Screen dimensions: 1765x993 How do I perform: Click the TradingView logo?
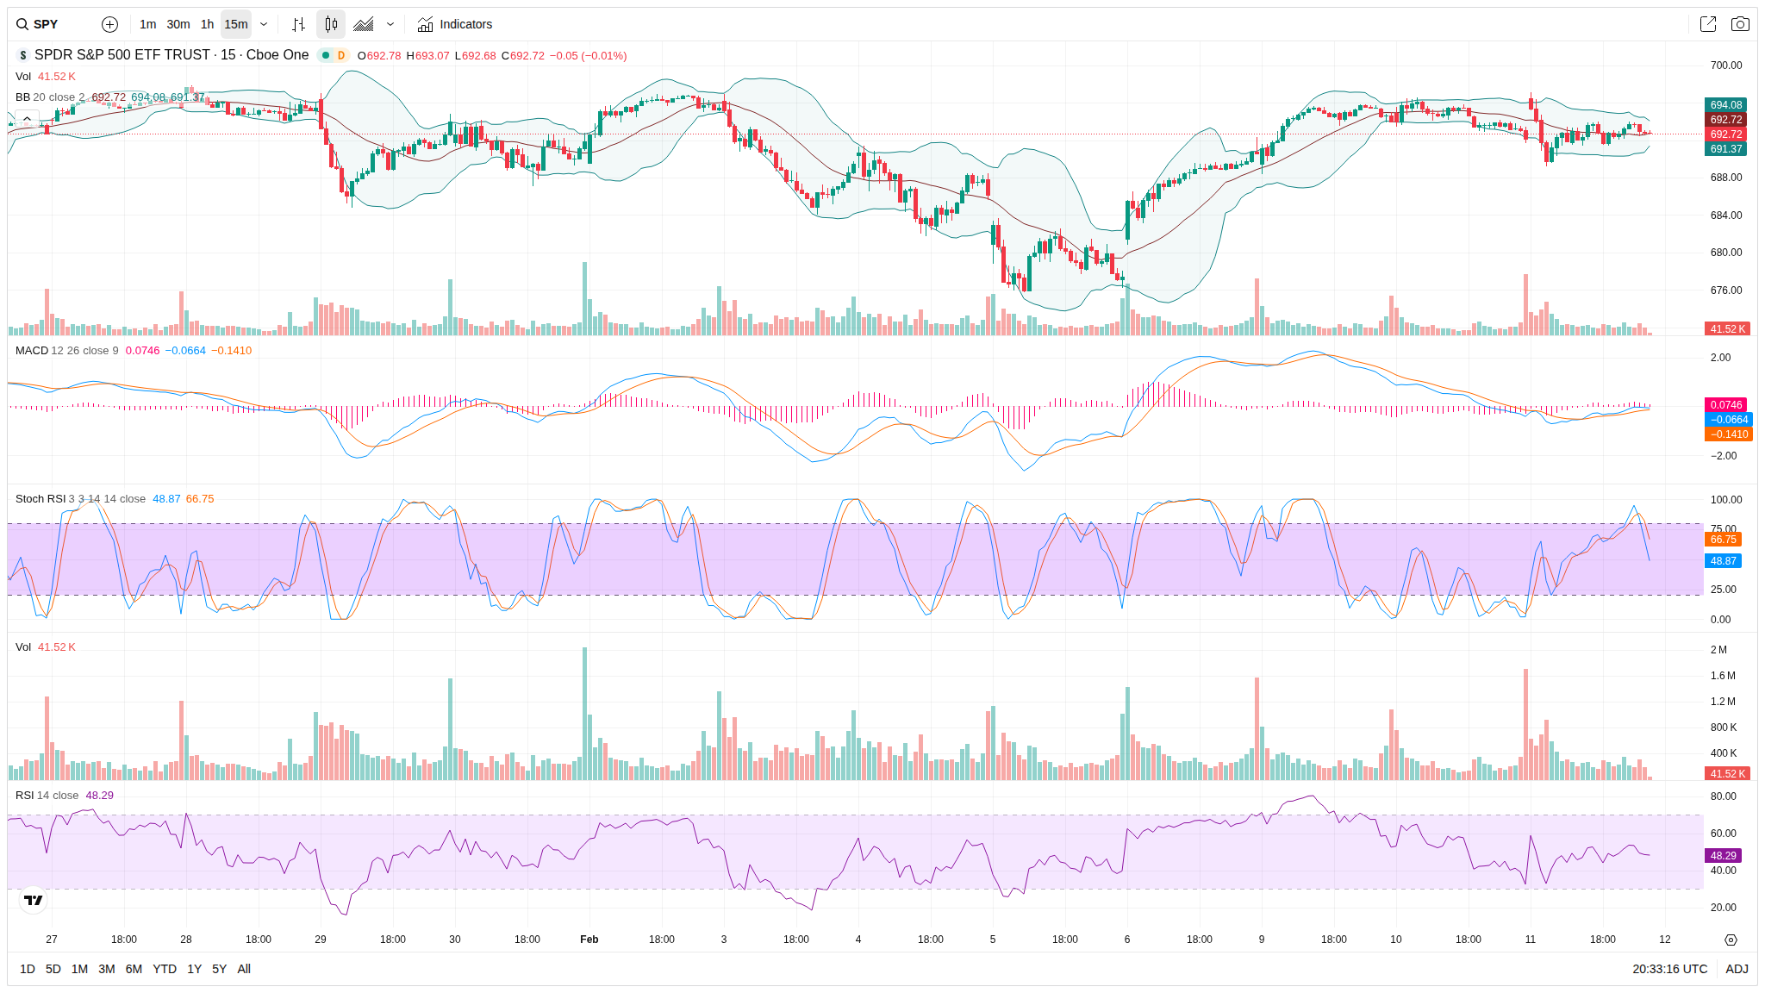coord(34,900)
